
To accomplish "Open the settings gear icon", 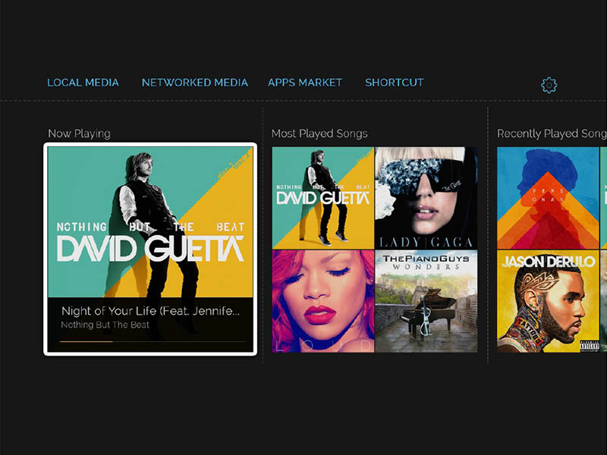I will coord(549,85).
